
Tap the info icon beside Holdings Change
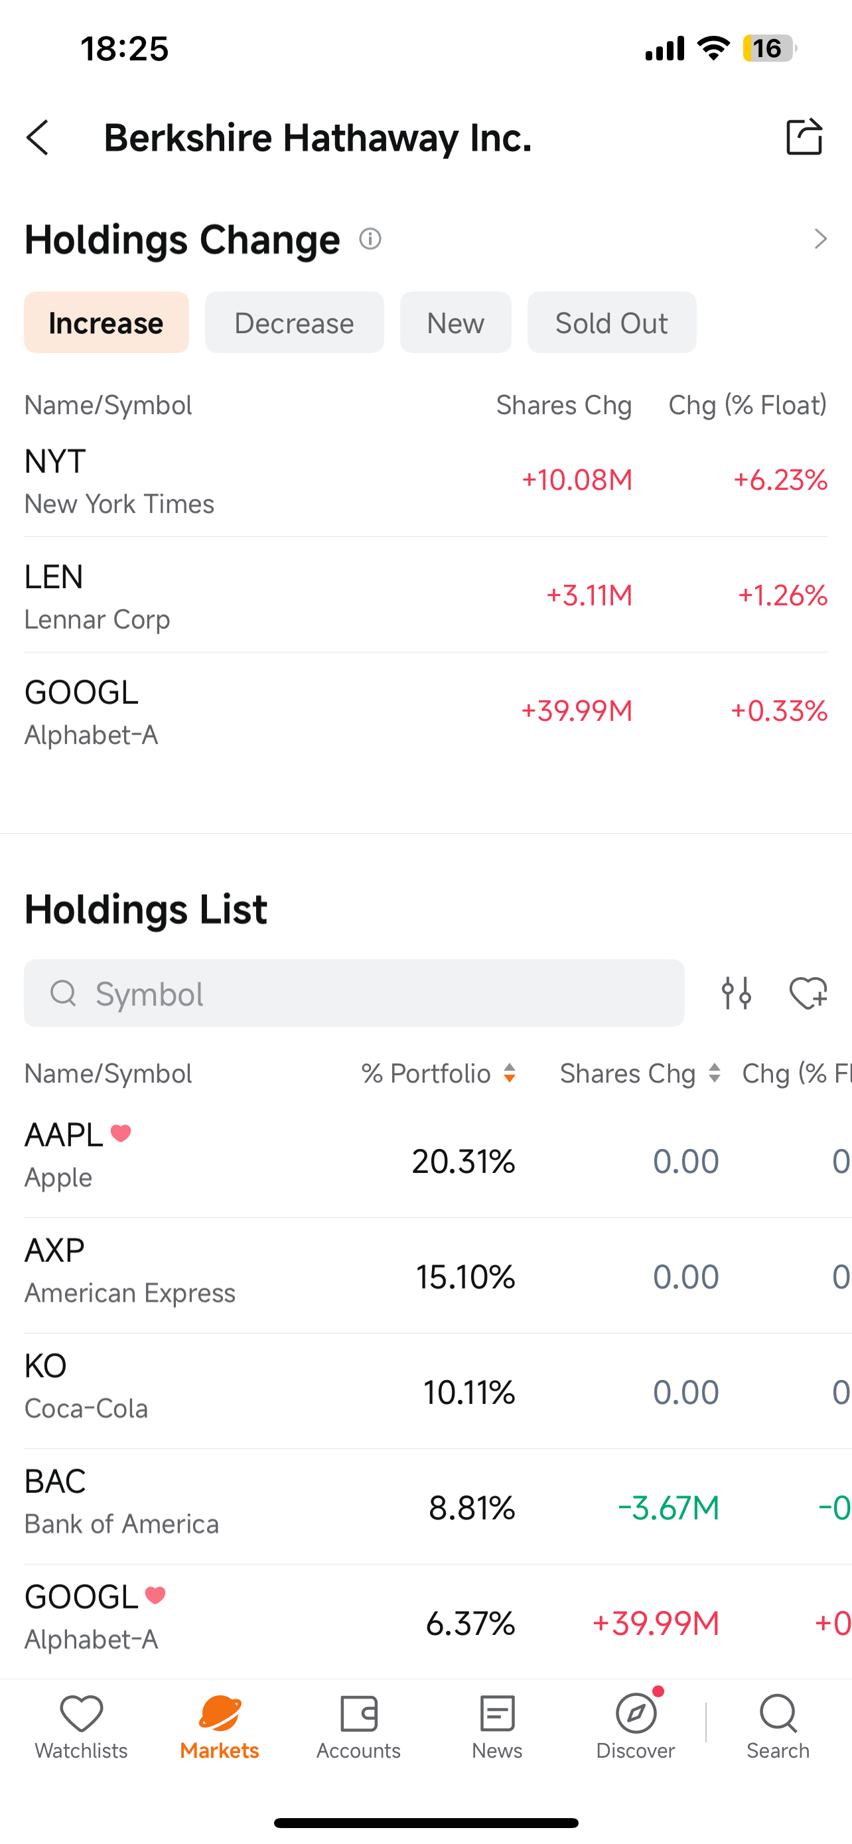click(370, 238)
